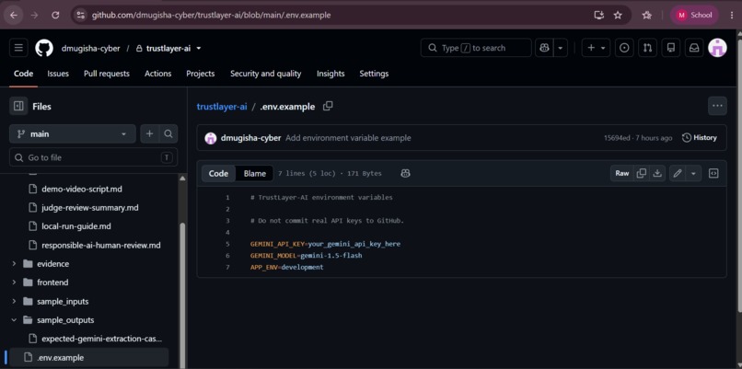Screen dimensions: 742x369
Task: Open the Security and quality tab
Action: point(265,74)
